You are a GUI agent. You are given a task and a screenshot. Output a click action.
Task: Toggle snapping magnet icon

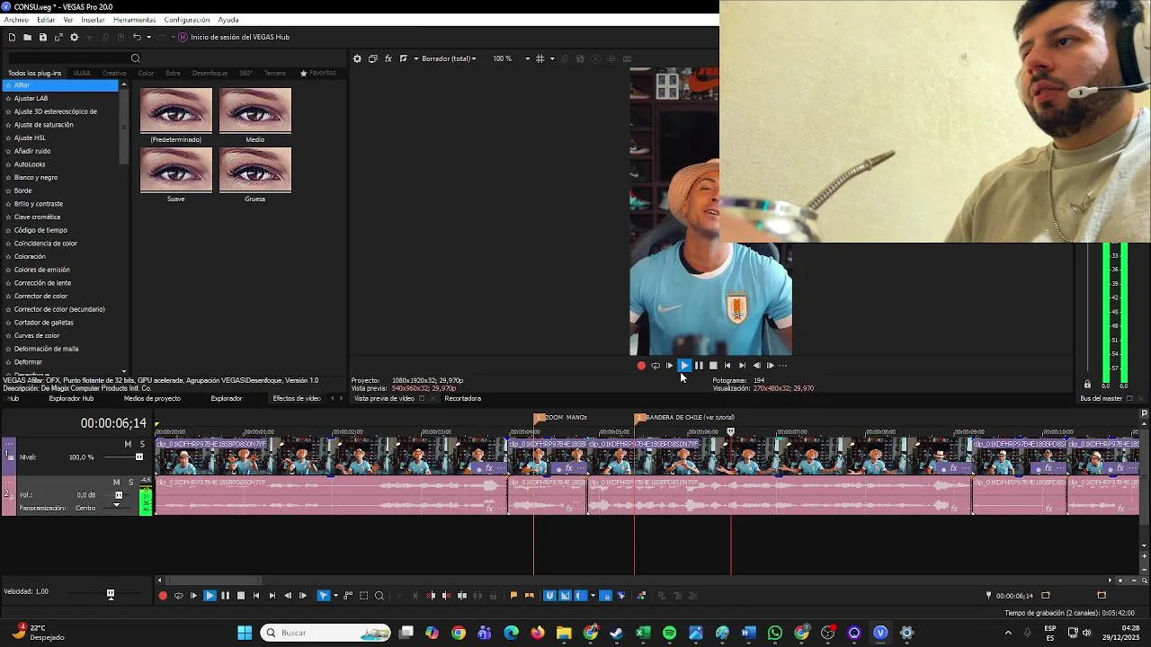pos(549,596)
